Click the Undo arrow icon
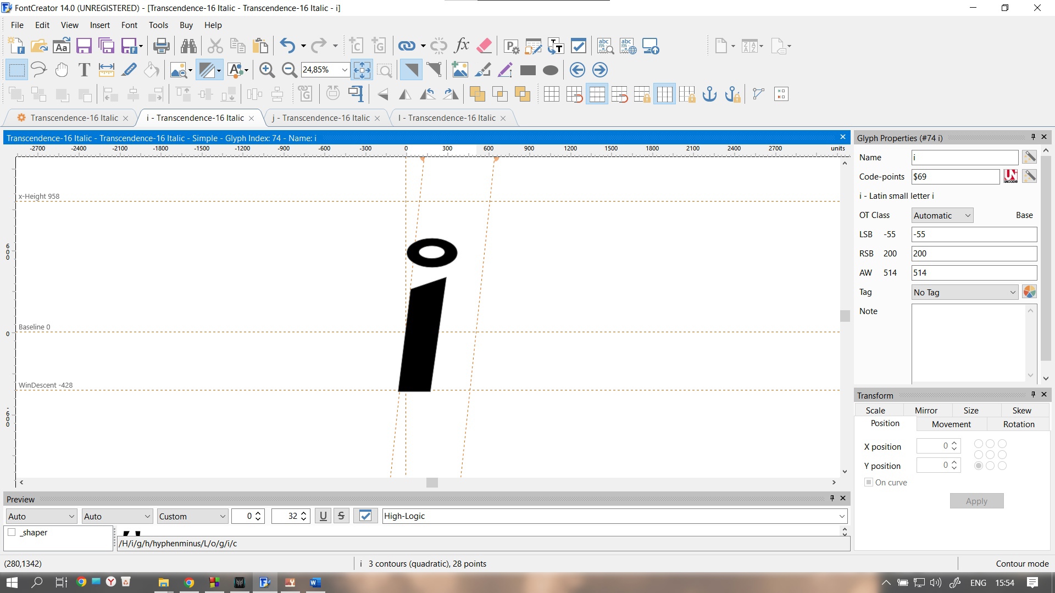 [287, 46]
